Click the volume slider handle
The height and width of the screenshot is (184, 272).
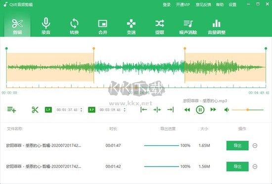248,110
